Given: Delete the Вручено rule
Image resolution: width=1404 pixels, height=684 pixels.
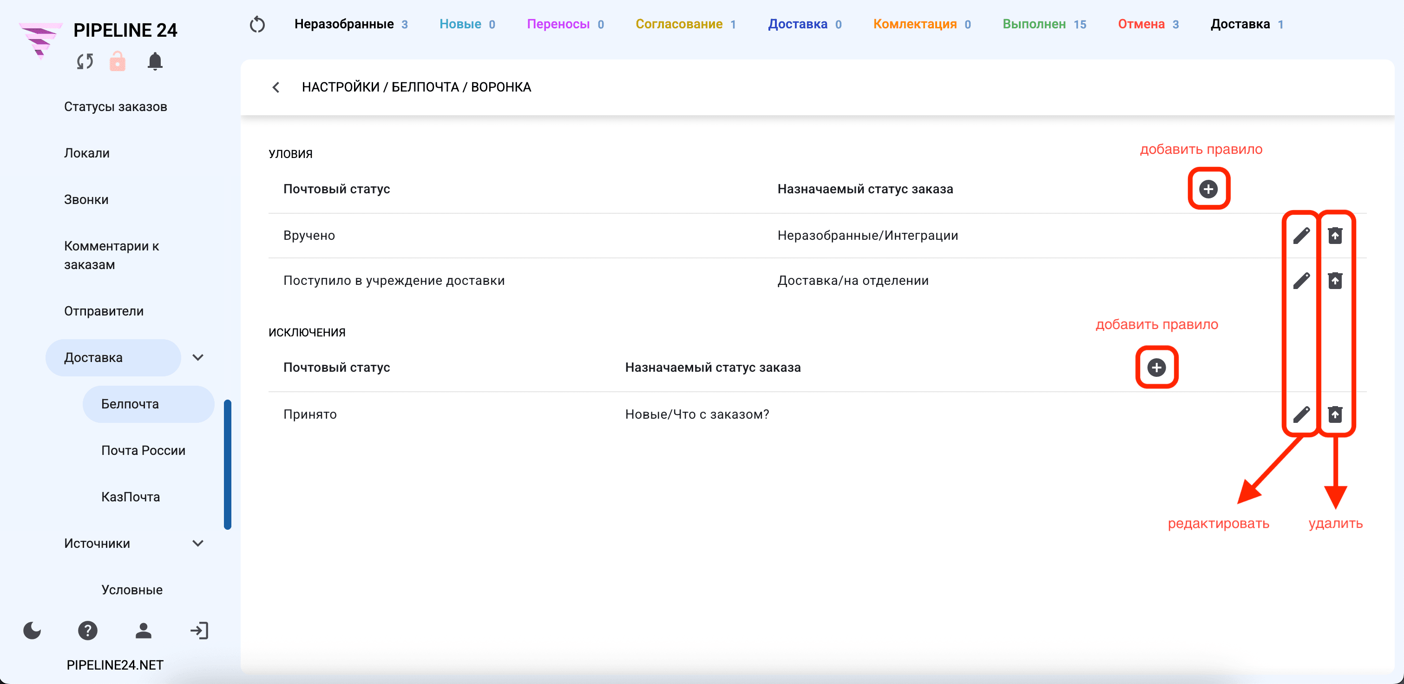Looking at the screenshot, I should [1335, 236].
